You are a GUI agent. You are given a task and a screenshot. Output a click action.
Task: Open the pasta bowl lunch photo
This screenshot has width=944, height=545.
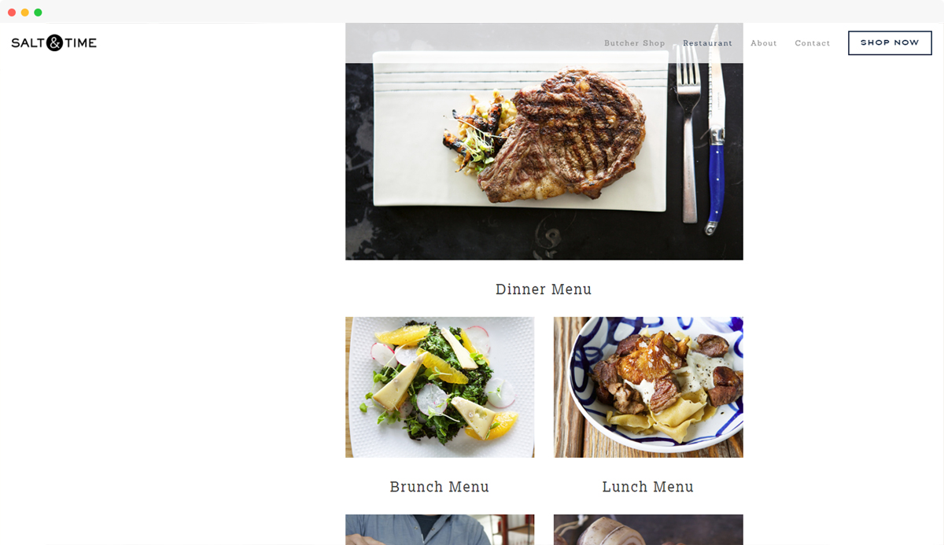tap(648, 387)
